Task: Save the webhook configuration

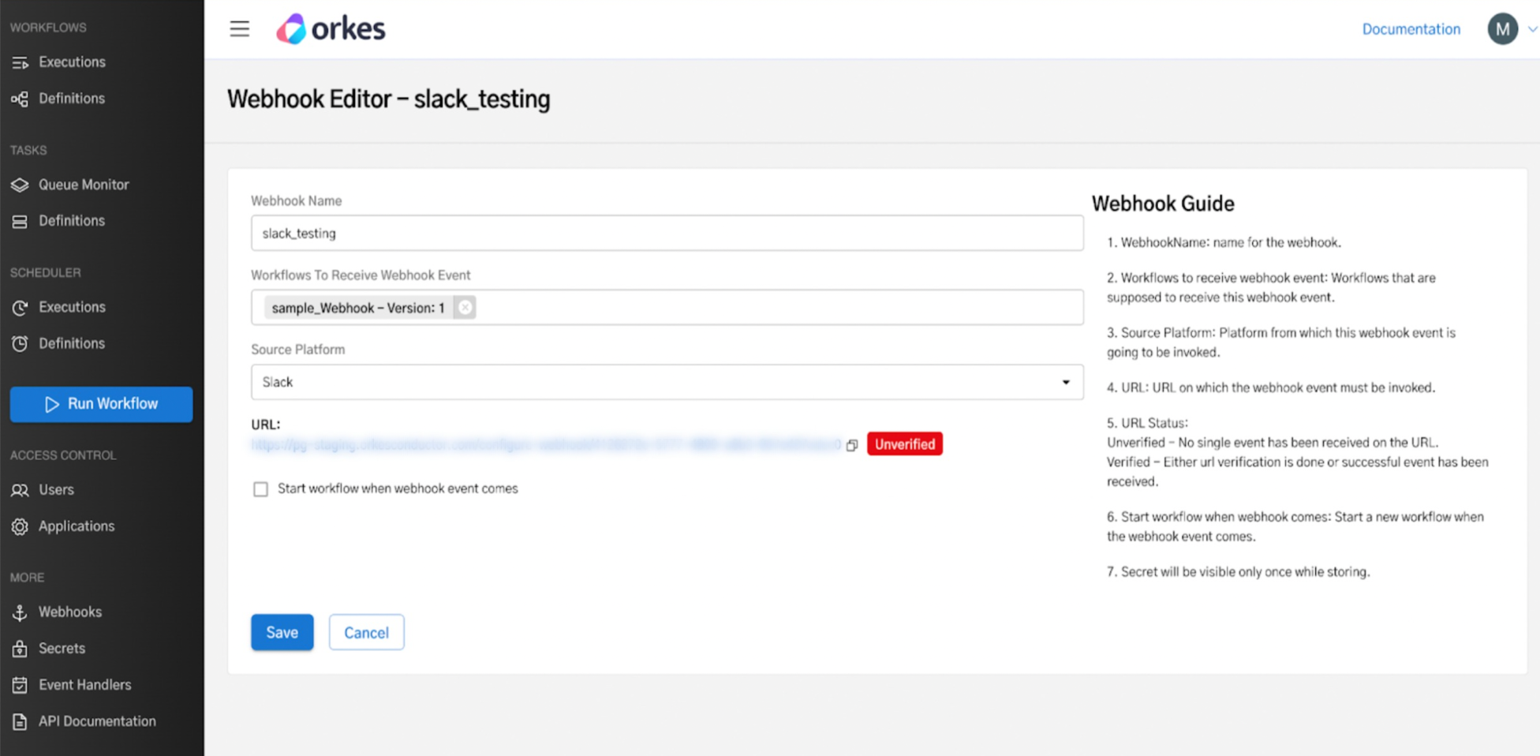Action: [x=282, y=631]
